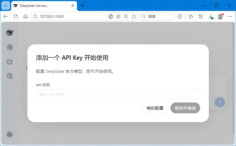Open the downloads icon
Screen dimensions: 236x146
click(211, 16)
